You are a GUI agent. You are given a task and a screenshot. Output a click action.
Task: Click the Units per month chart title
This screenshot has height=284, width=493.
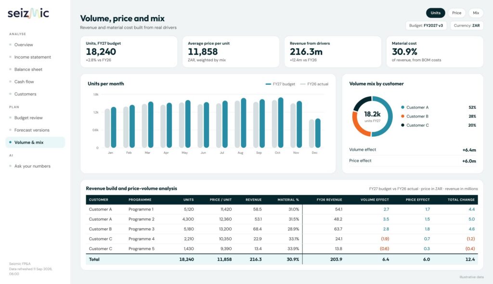coord(105,84)
